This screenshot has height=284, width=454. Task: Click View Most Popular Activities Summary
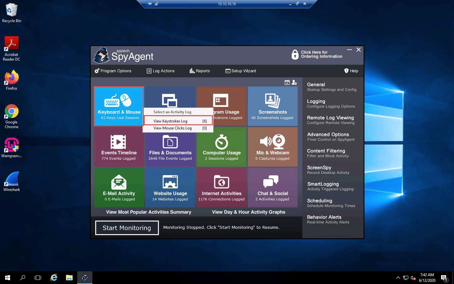pos(148,212)
